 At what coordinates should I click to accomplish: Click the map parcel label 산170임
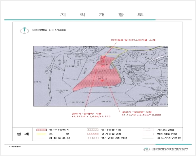106,101
